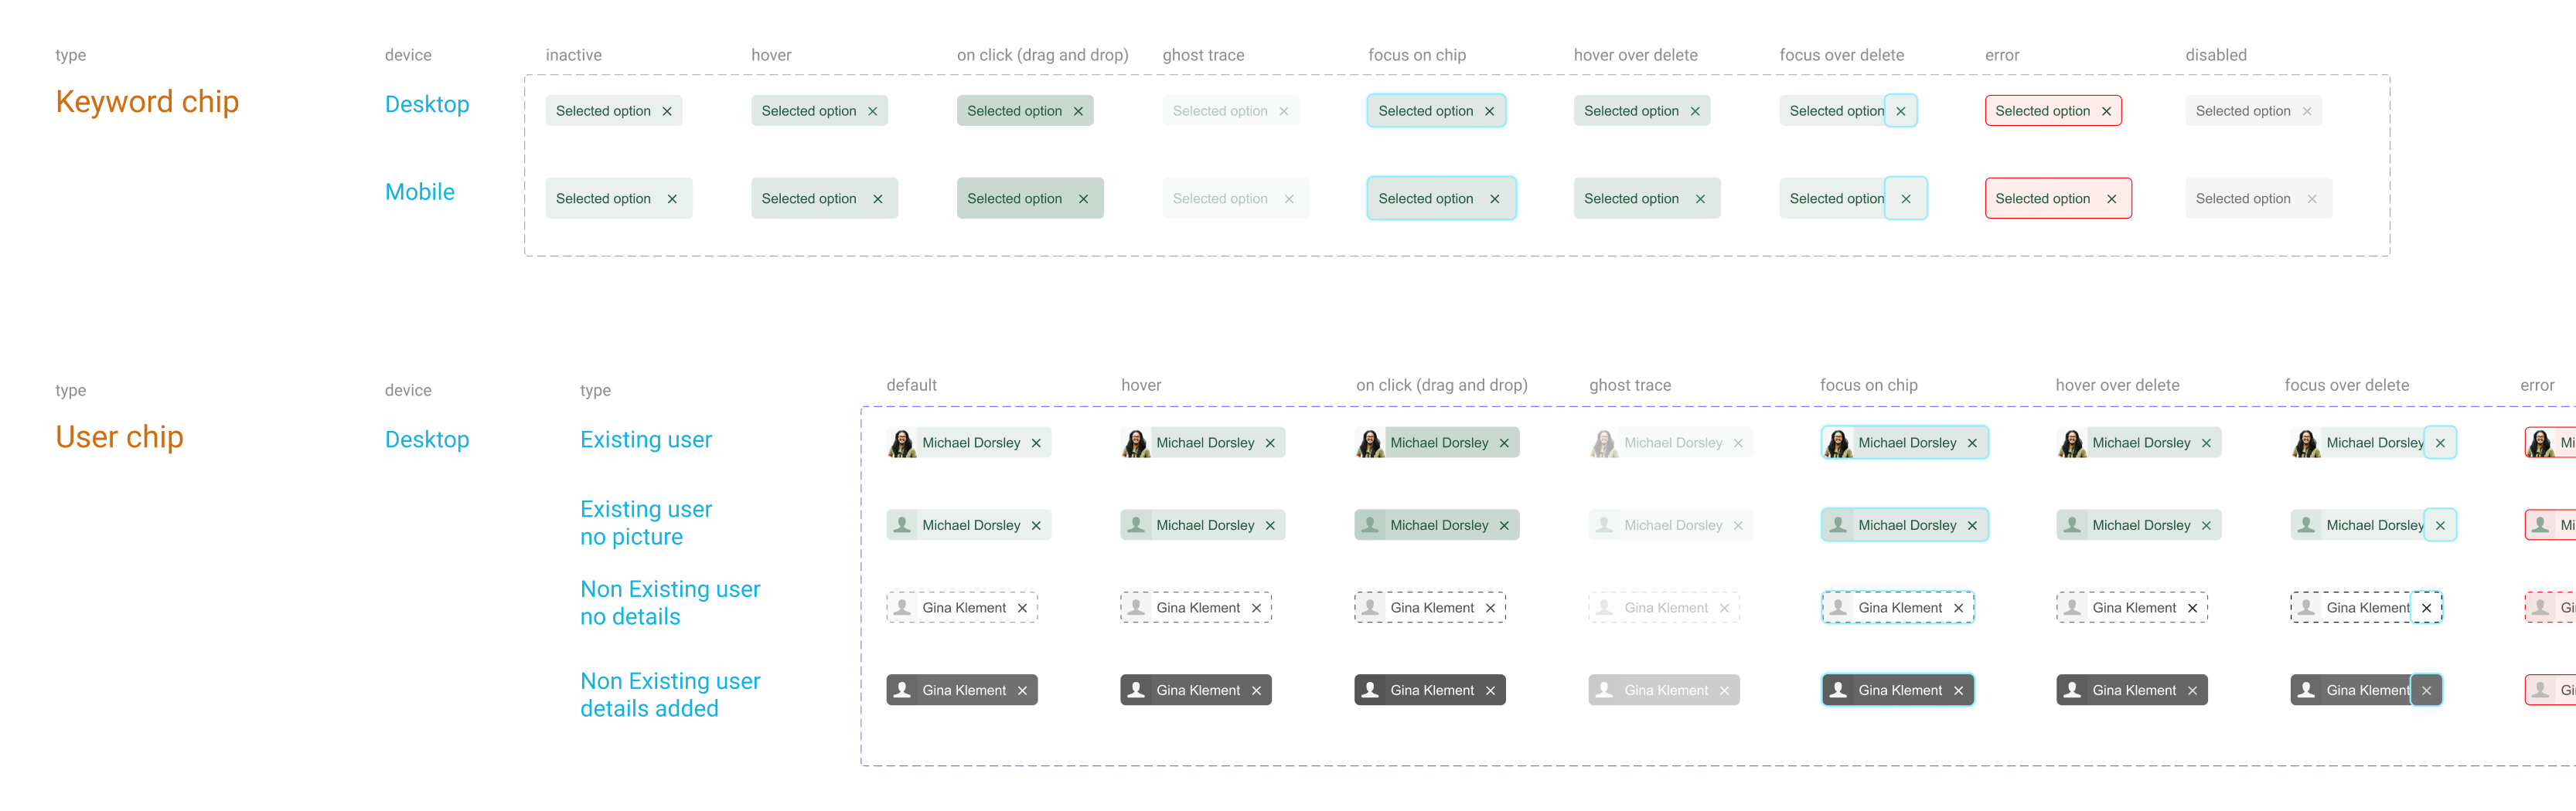Screen dimensions: 2576x811
Task: Remove the error-state desktop keyword chip
Action: click(x=2106, y=111)
